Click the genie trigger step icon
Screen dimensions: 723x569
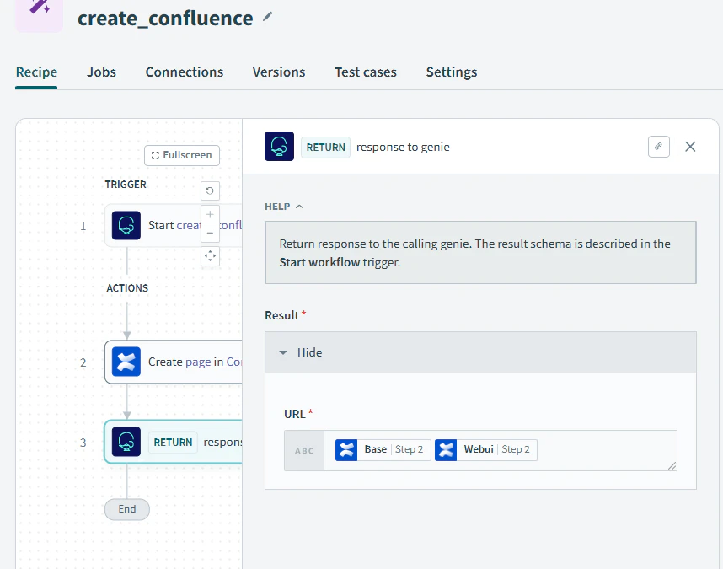click(126, 225)
